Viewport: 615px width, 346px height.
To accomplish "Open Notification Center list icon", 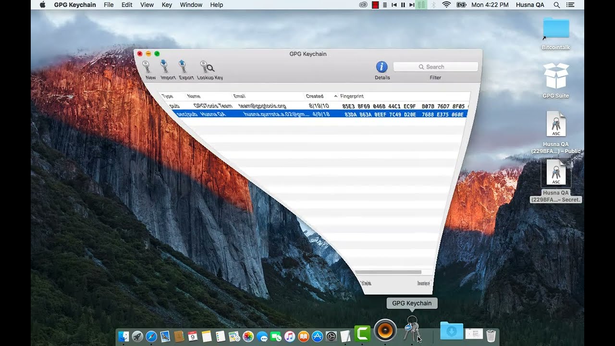I will (570, 5).
